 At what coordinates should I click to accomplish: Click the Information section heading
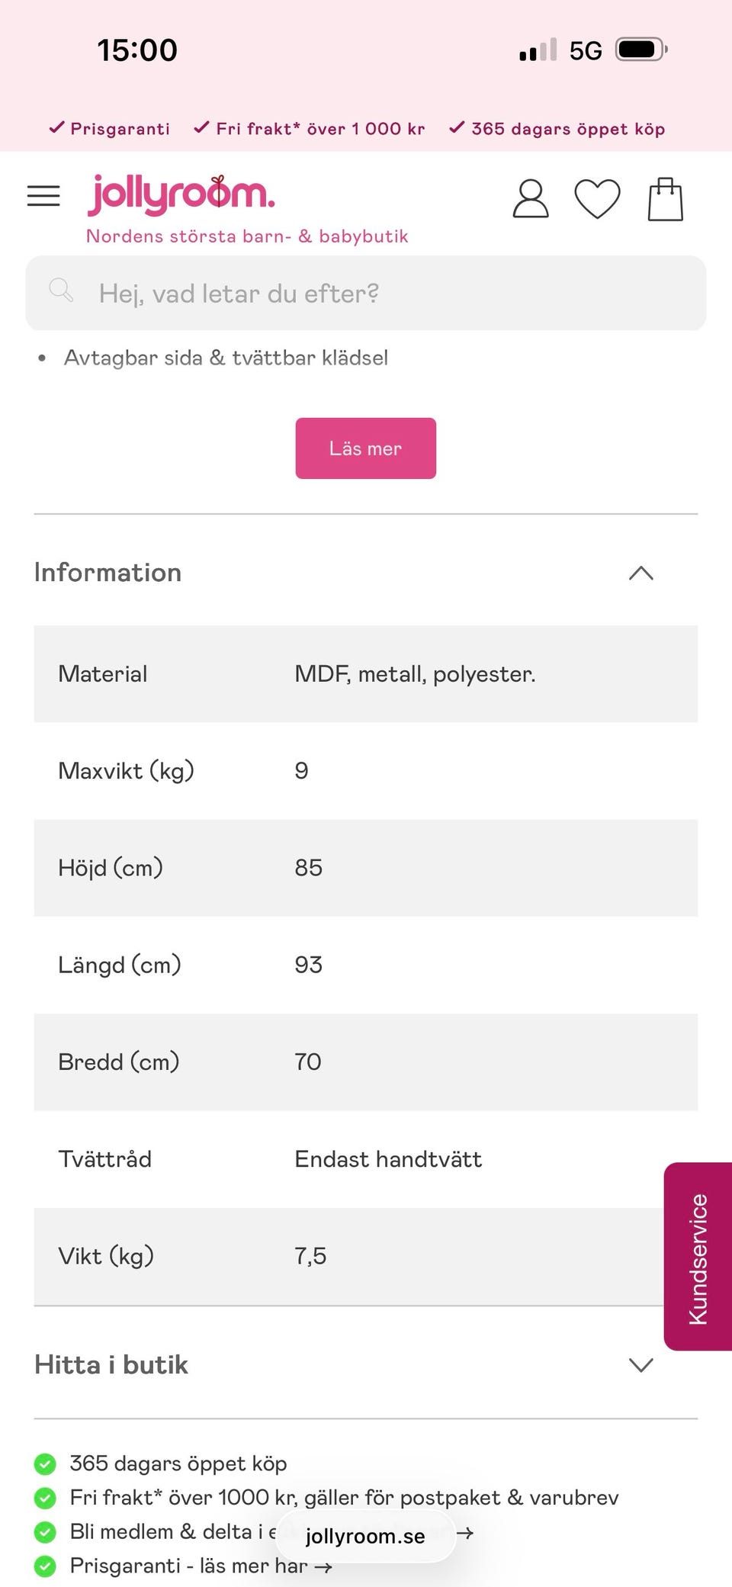(x=108, y=573)
